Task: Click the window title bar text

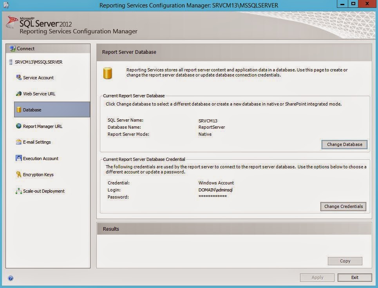Action: click(x=189, y=5)
